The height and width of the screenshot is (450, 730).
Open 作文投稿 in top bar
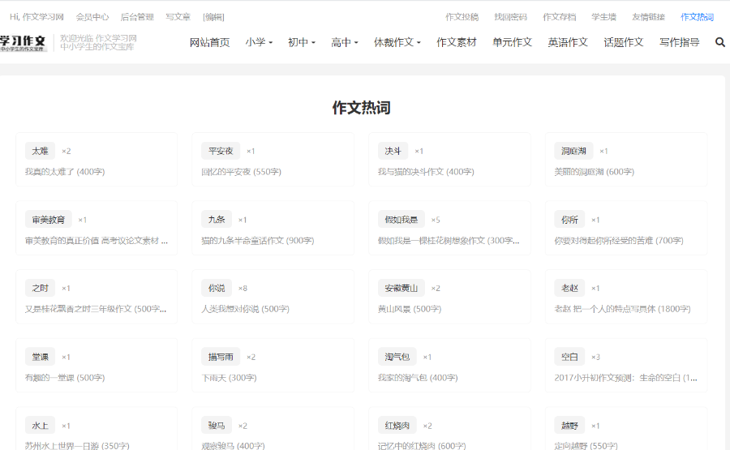click(462, 17)
